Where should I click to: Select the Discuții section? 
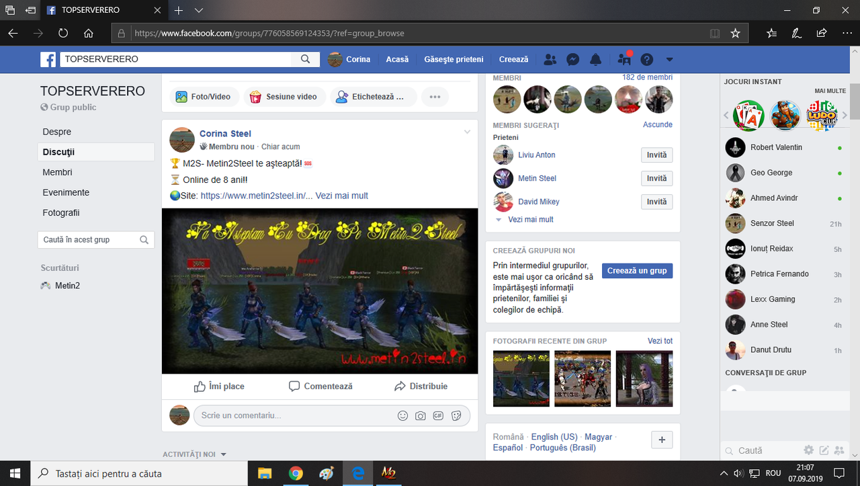[96, 152]
